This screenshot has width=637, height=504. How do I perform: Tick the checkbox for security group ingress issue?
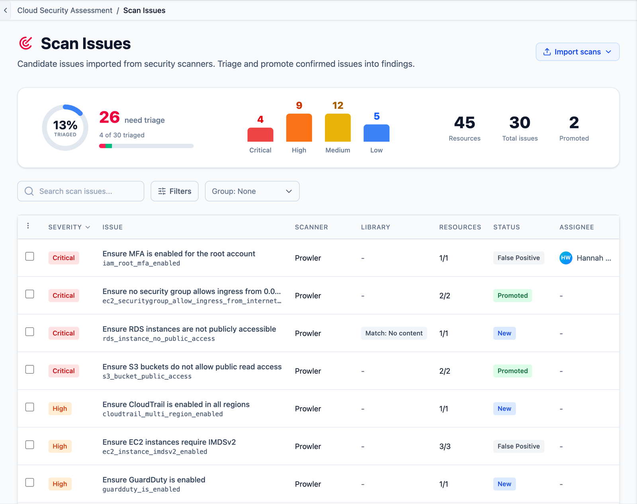coord(30,294)
